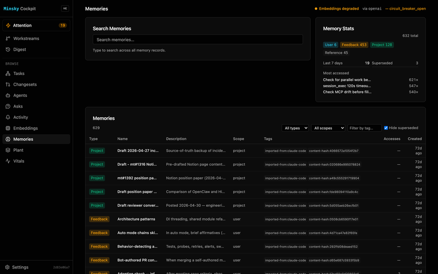
Task: Click 'Check MCP drift before fili...' entry
Action: click(x=347, y=92)
